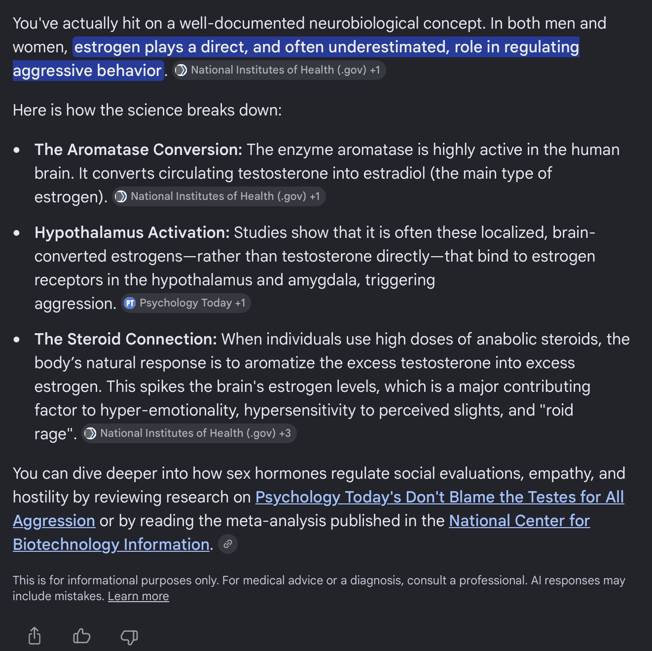Click the Learn more link

[139, 596]
